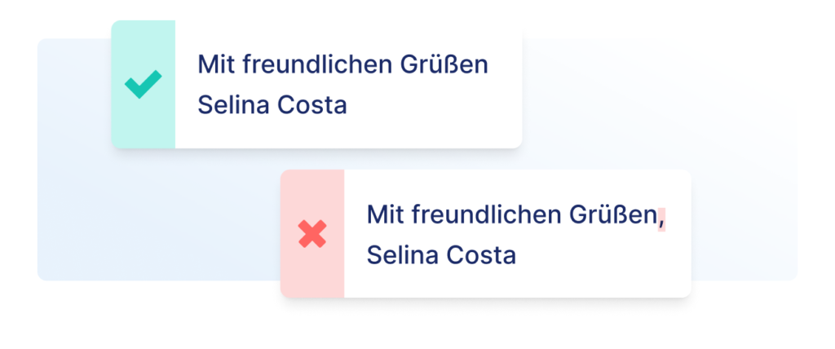Viewport: 835px width, 349px height.
Task: Click the green checkmark icon
Action: pos(143,84)
